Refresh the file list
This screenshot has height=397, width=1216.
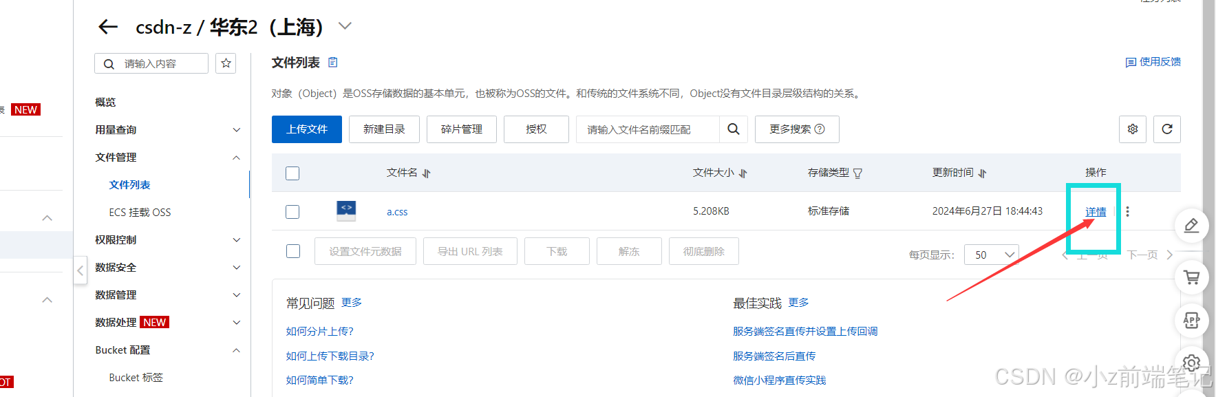pyautogui.click(x=1167, y=129)
